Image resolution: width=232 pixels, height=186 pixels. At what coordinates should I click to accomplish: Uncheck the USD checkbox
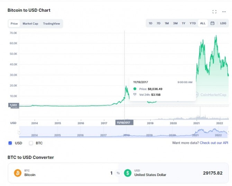[x=10, y=143]
